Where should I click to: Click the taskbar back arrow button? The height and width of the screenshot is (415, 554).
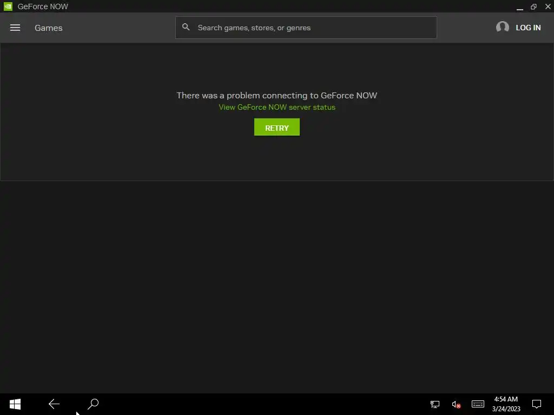54,404
